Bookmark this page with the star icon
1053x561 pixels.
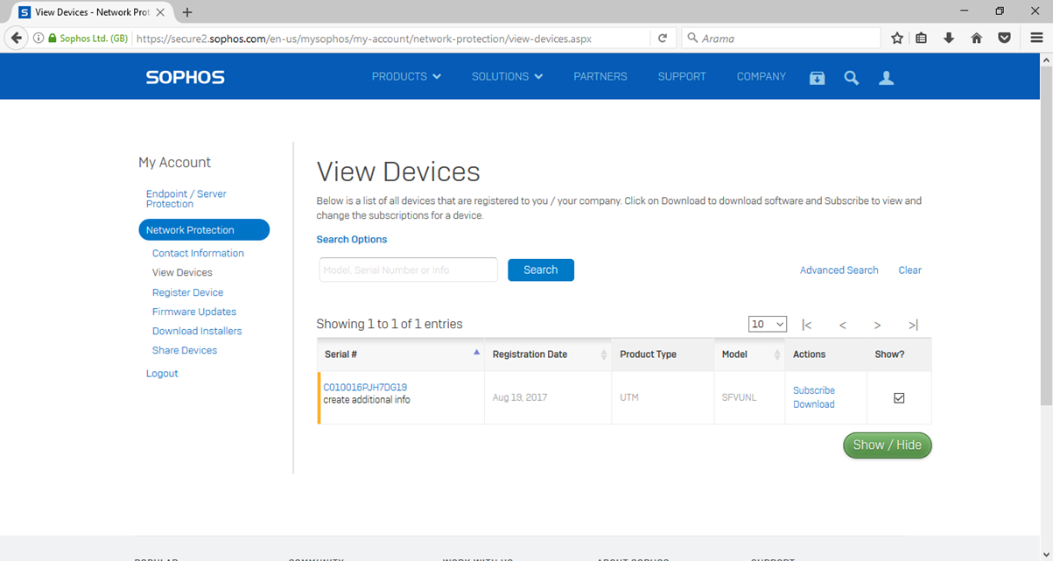[x=897, y=39]
